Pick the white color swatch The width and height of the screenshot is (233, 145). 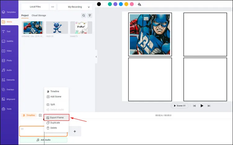coord(104,4)
